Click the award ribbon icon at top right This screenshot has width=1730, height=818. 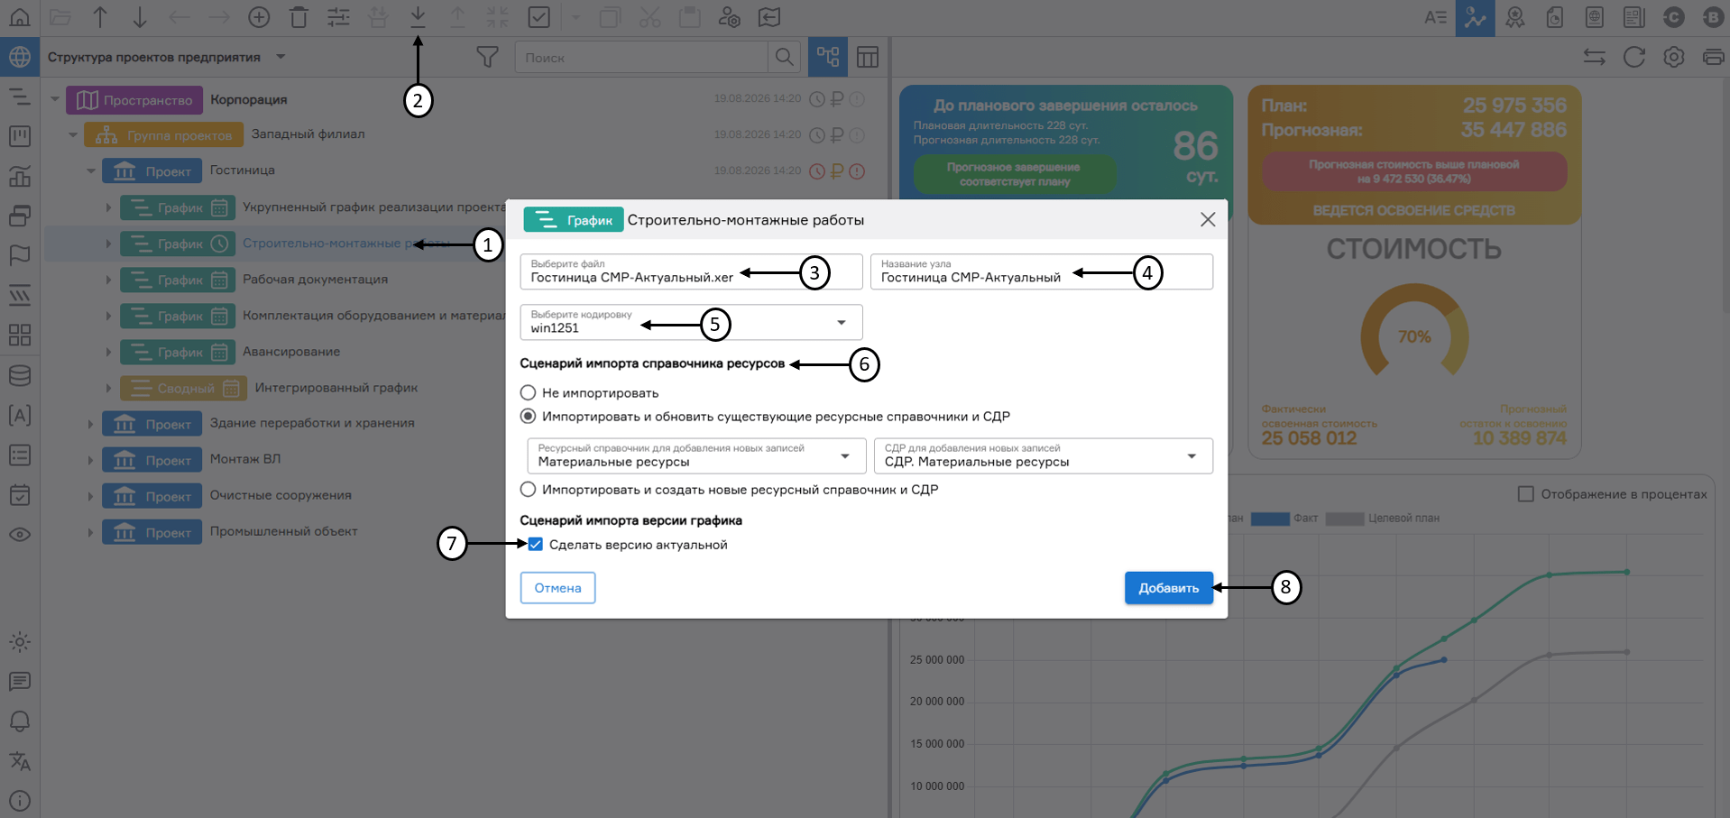click(1514, 17)
